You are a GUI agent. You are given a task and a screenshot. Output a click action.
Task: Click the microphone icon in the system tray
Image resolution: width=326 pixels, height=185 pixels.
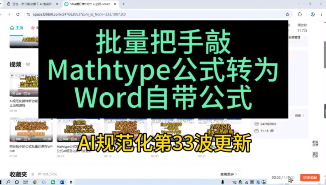tap(222, 182)
